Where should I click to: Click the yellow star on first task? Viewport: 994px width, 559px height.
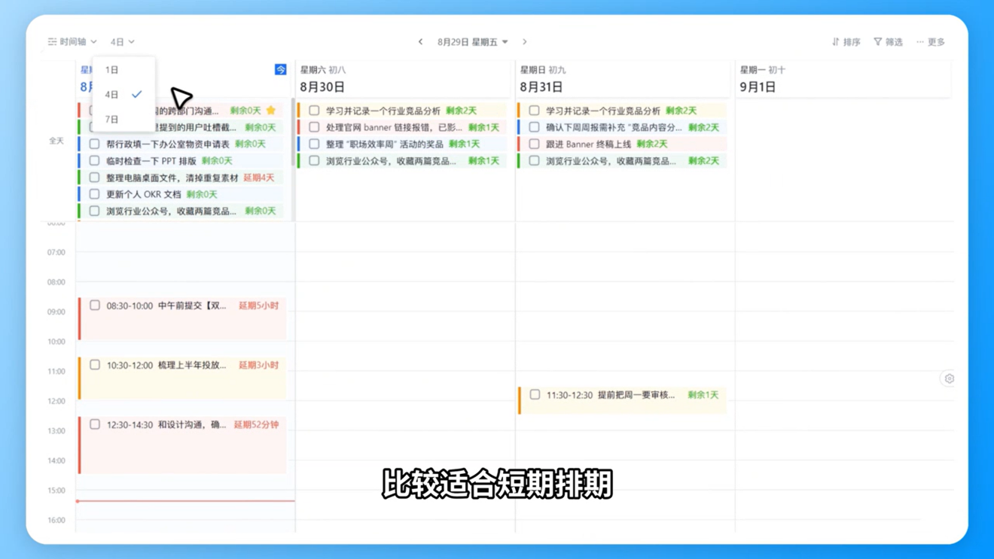271,111
